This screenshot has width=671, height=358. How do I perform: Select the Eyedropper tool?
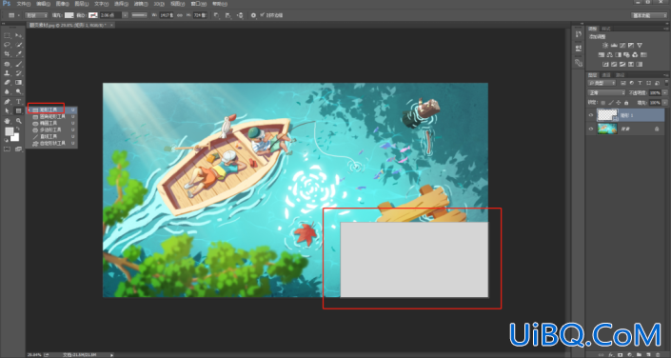click(x=18, y=54)
